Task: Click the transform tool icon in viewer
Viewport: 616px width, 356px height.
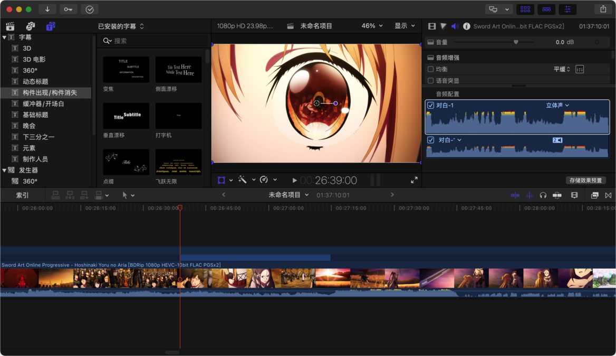Action: (x=222, y=180)
